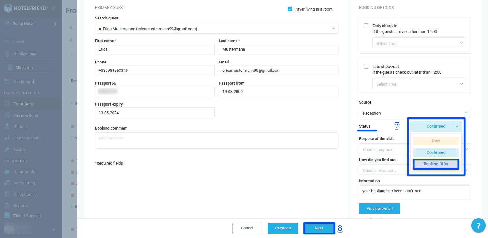
Task: Collapse the sidebar with the double-chevron icon
Action: point(54,8)
